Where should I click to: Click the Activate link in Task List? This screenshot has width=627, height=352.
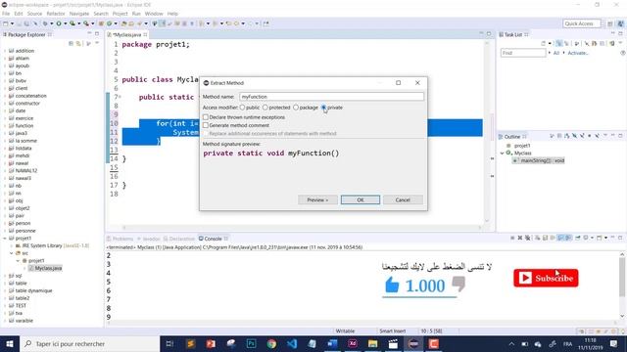(x=577, y=53)
